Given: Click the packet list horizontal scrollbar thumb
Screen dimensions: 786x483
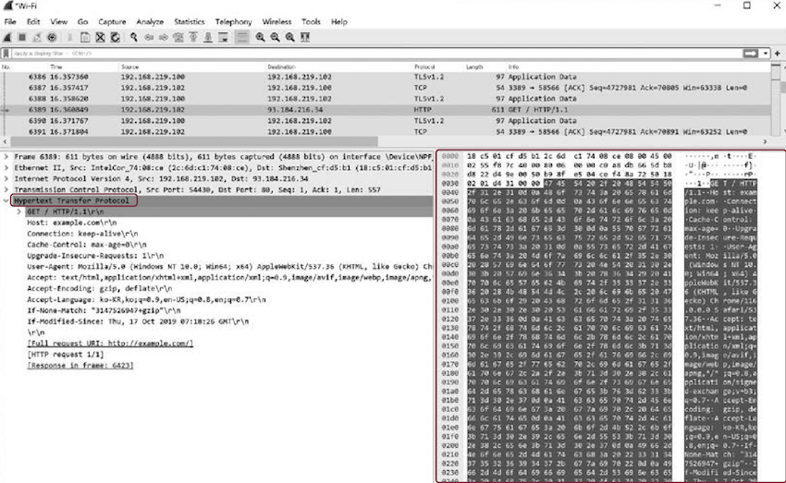Looking at the screenshot, I should coord(193,141).
